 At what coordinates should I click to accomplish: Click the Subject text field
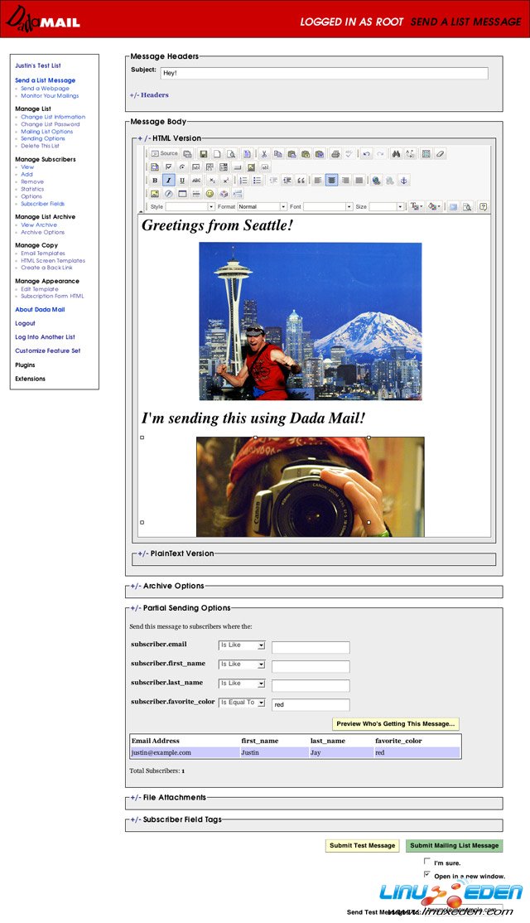point(324,73)
